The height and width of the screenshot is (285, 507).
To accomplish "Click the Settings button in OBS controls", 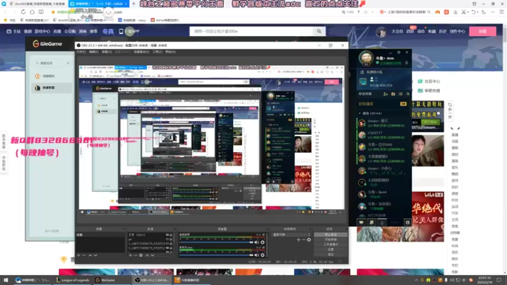I will [x=330, y=250].
